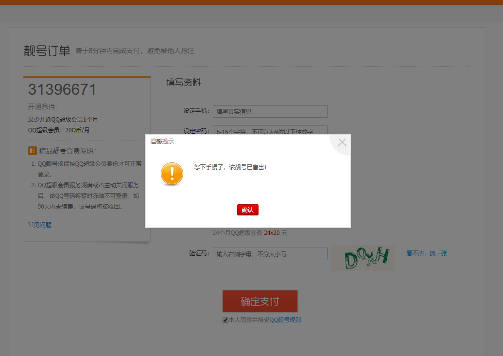Click the 验证码 input field
The image size is (503, 356).
(x=270, y=254)
